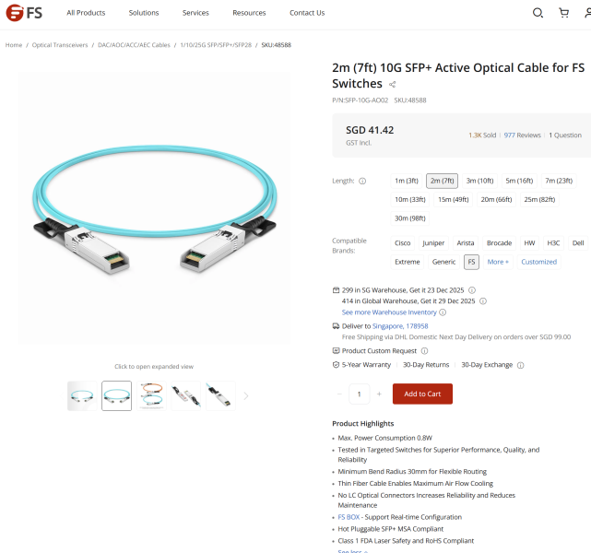Open the All Products menu
Screen dimensions: 591x553
click(x=86, y=13)
